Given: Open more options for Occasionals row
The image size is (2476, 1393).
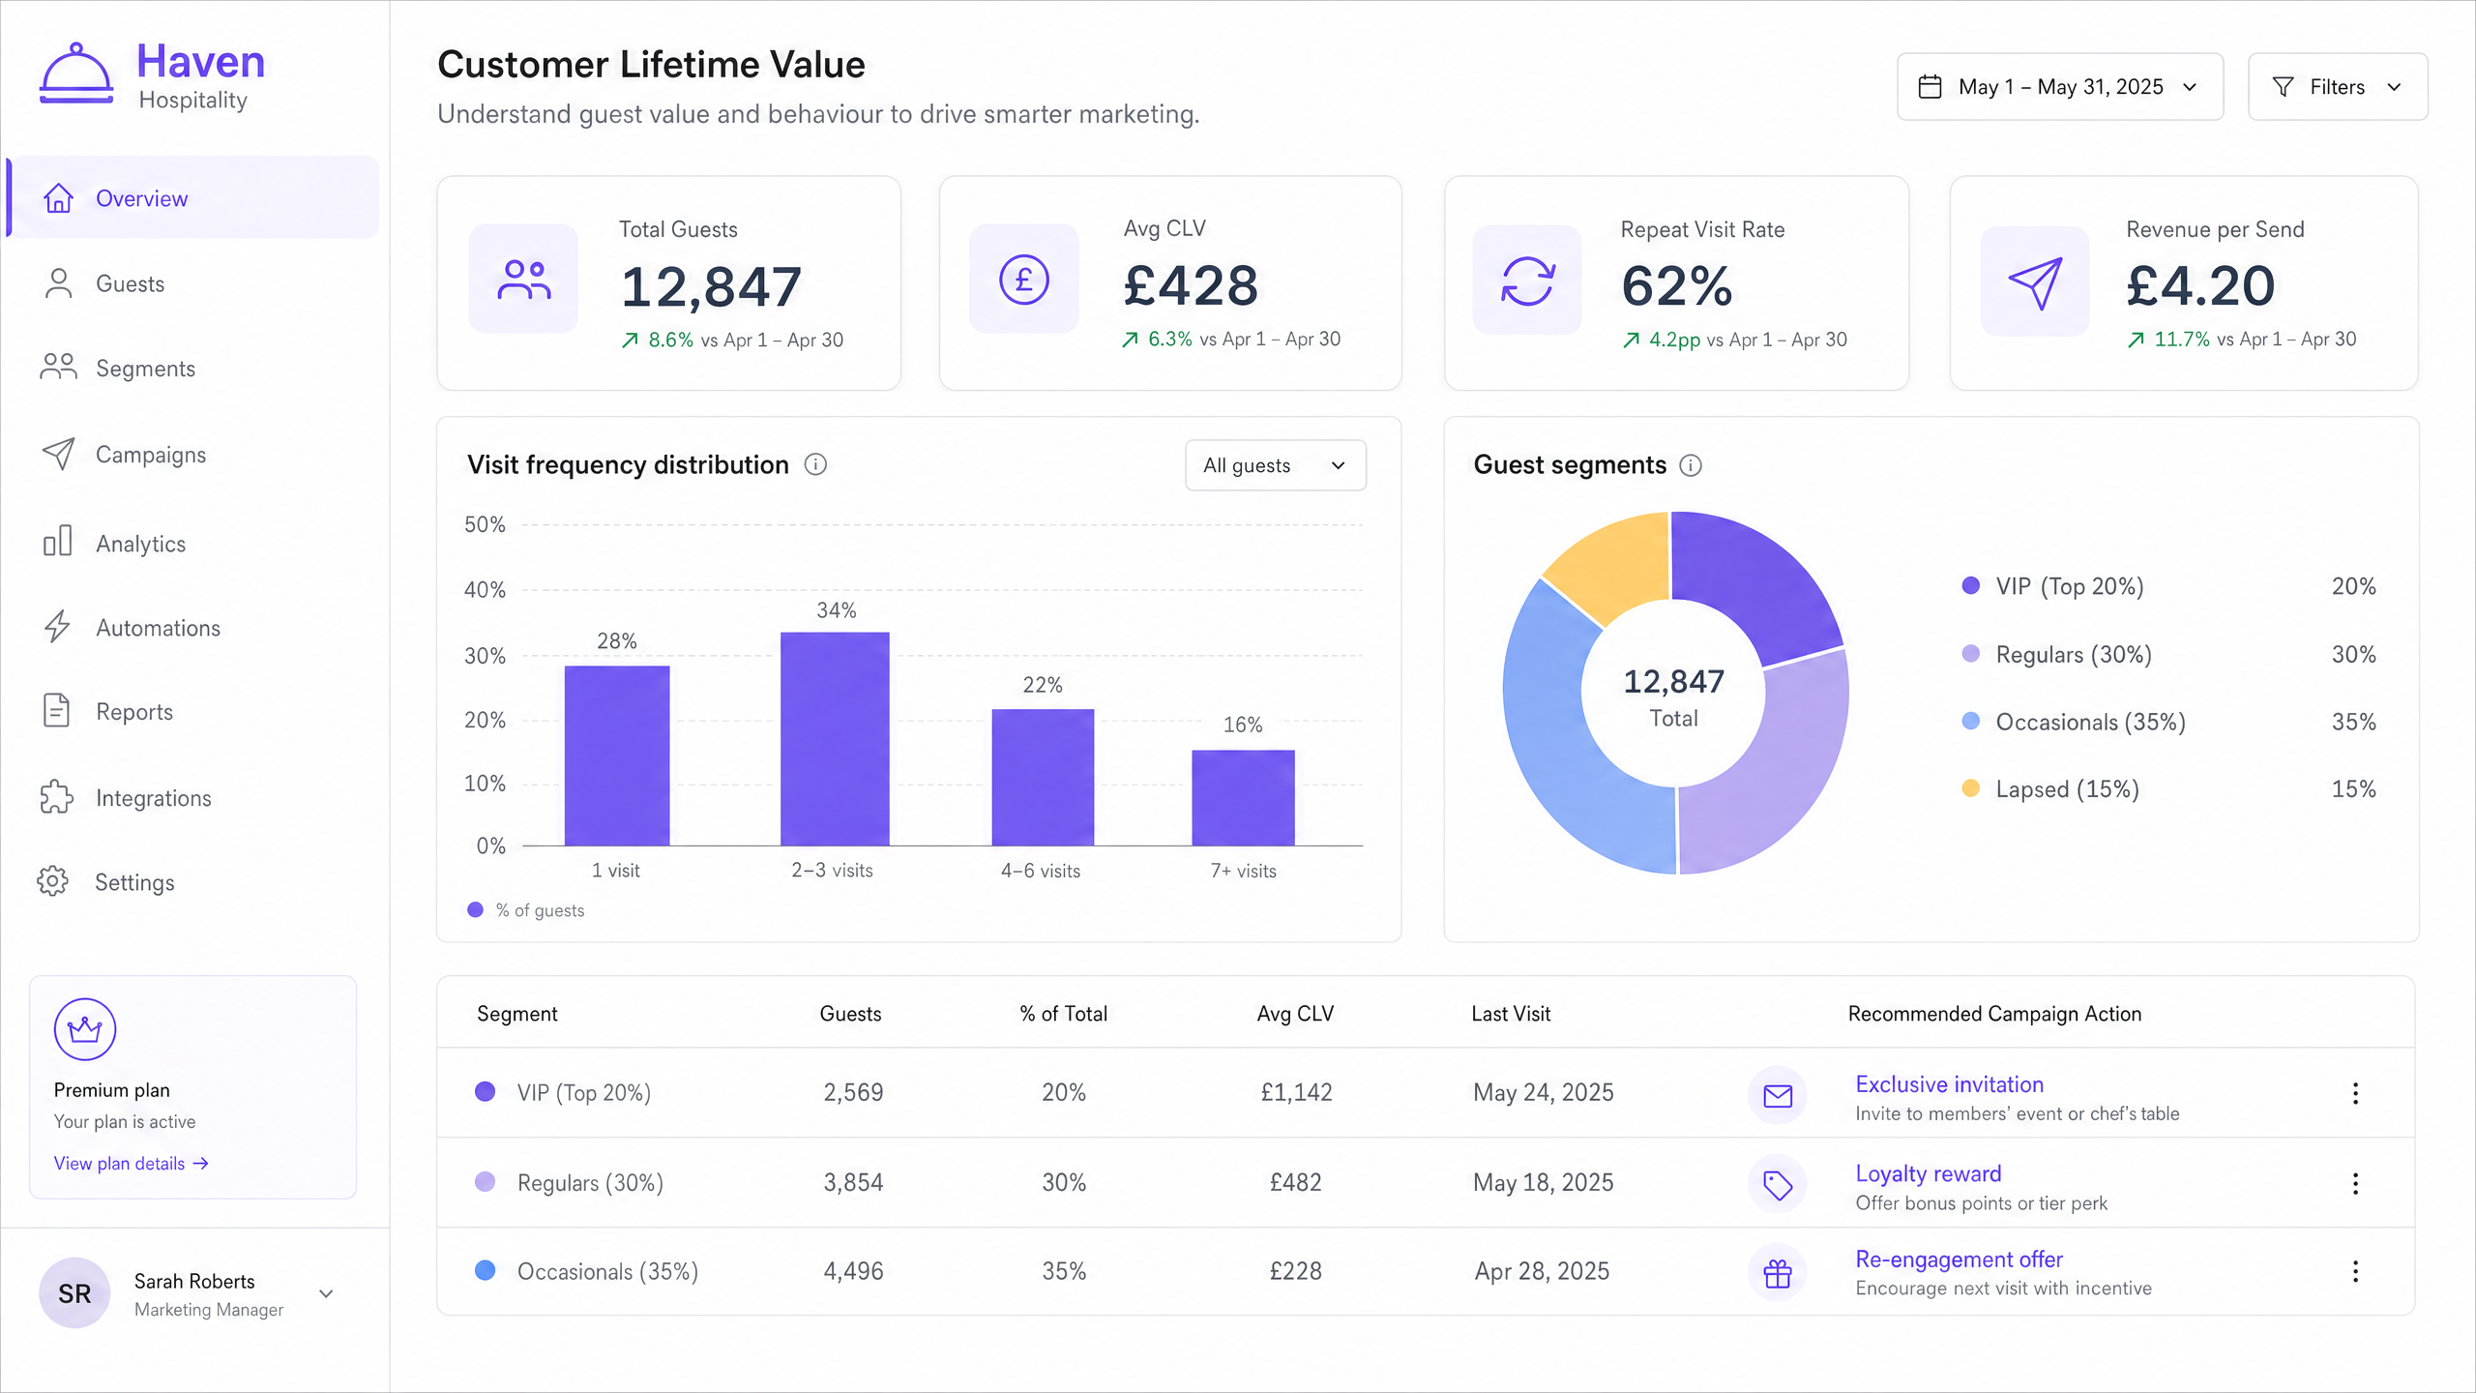Looking at the screenshot, I should tap(2355, 1271).
